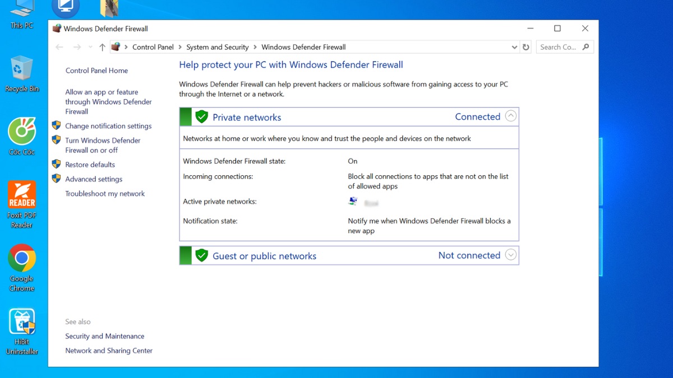Click the search magnifier icon
Screen dimensions: 673x378
[586, 47]
